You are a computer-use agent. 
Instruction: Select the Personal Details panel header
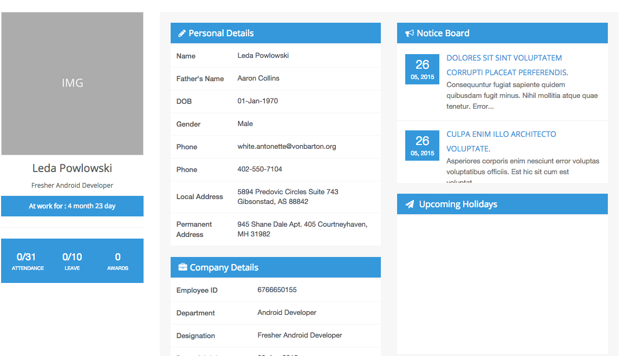click(x=275, y=34)
